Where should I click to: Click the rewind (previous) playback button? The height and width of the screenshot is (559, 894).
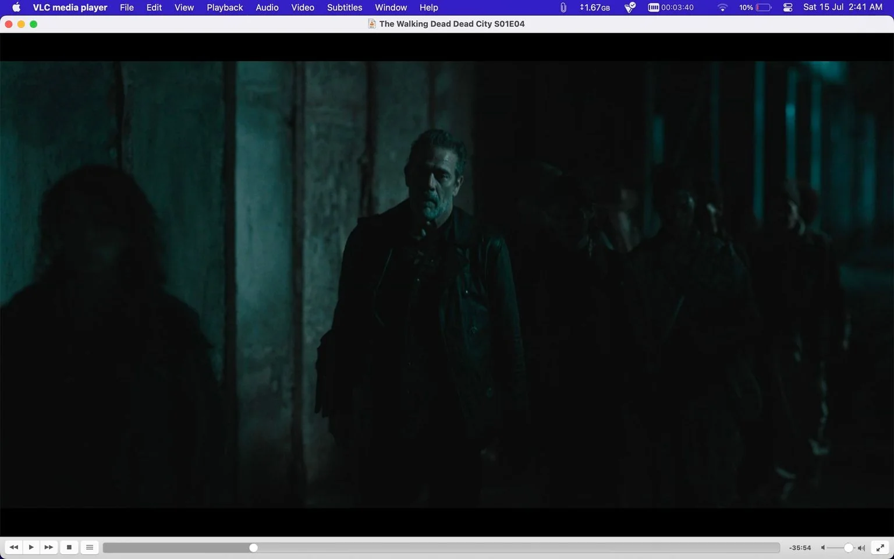click(13, 547)
